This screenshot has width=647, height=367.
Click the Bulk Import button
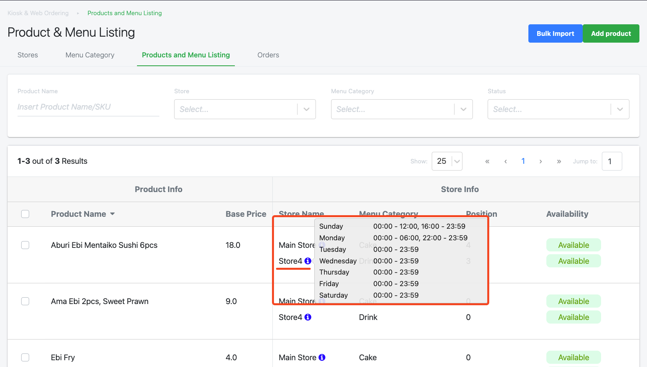(x=555, y=33)
